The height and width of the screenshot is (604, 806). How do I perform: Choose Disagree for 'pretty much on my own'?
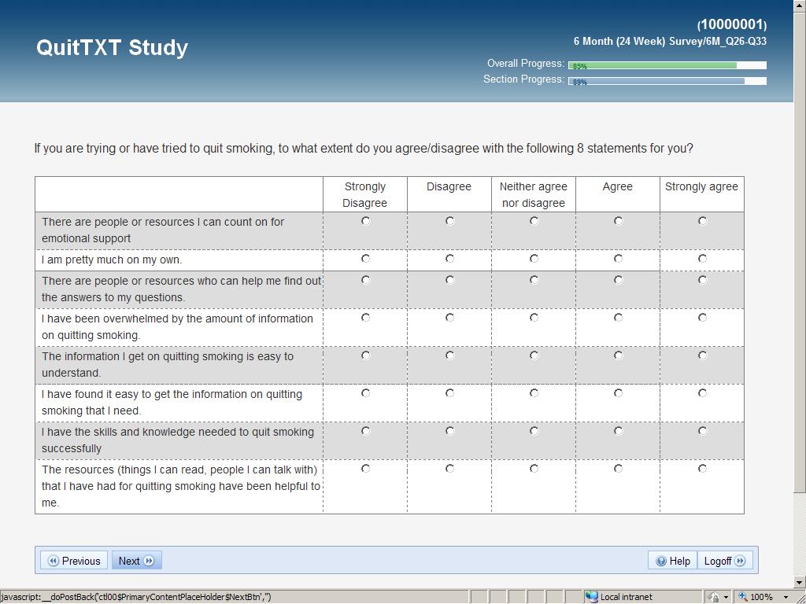point(449,258)
